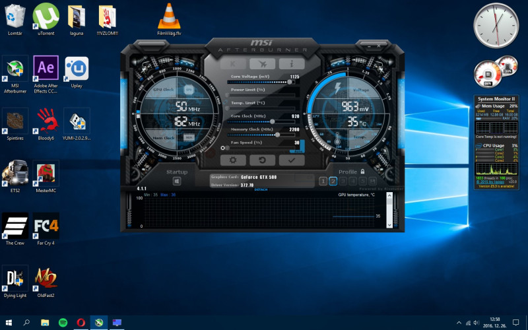Viewport: 528px width, 330px height.
Task: Launch The Crew shortcut
Action: (x=15, y=229)
